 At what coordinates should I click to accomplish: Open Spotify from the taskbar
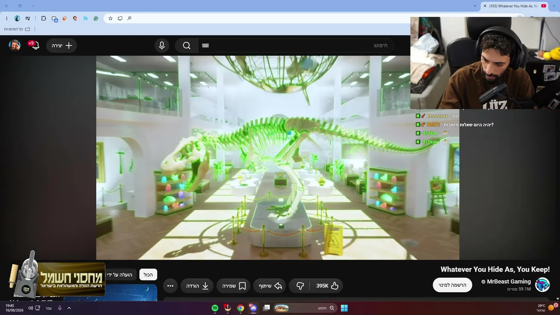tap(215, 308)
